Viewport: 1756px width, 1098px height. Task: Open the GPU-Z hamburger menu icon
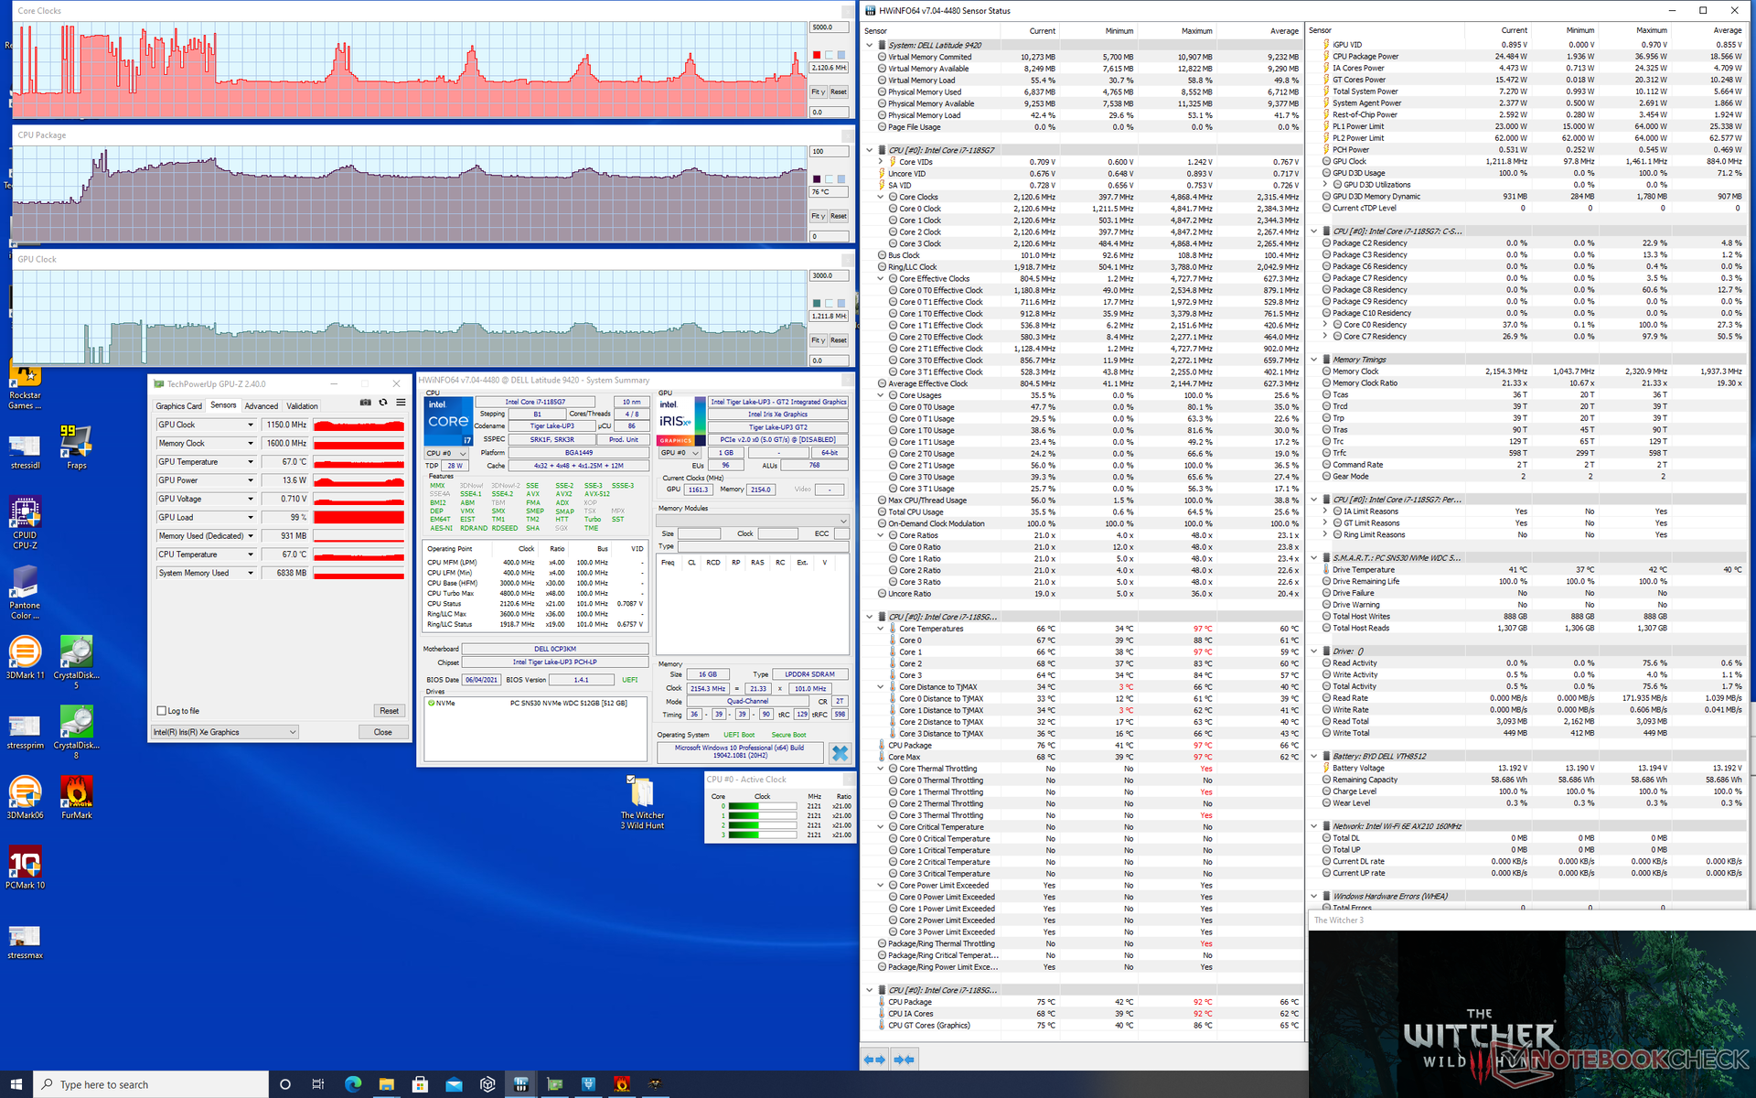(401, 403)
